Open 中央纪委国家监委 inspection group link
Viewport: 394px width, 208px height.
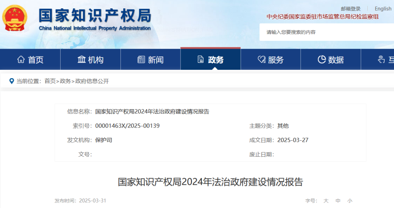pos(322,17)
